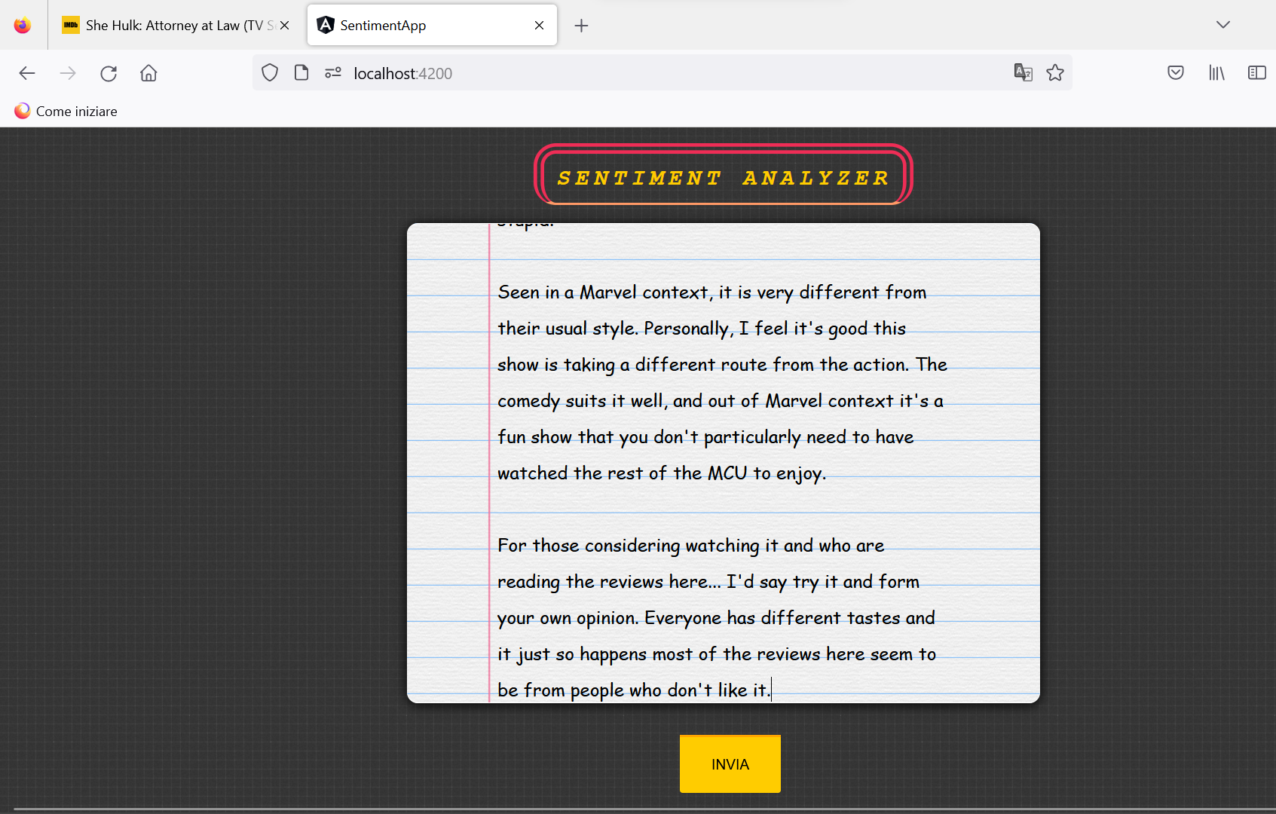
Task: View site information page icon
Action: click(301, 72)
